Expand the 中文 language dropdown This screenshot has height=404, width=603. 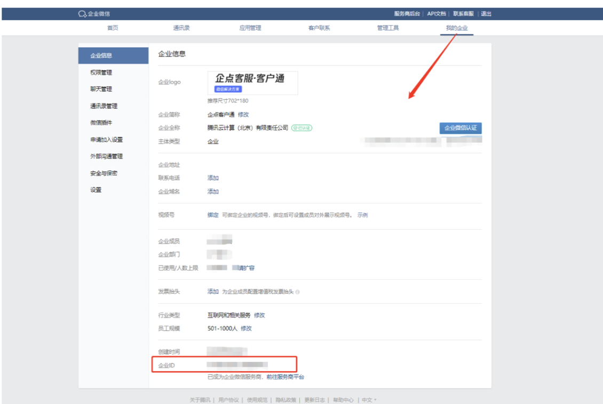coord(369,400)
